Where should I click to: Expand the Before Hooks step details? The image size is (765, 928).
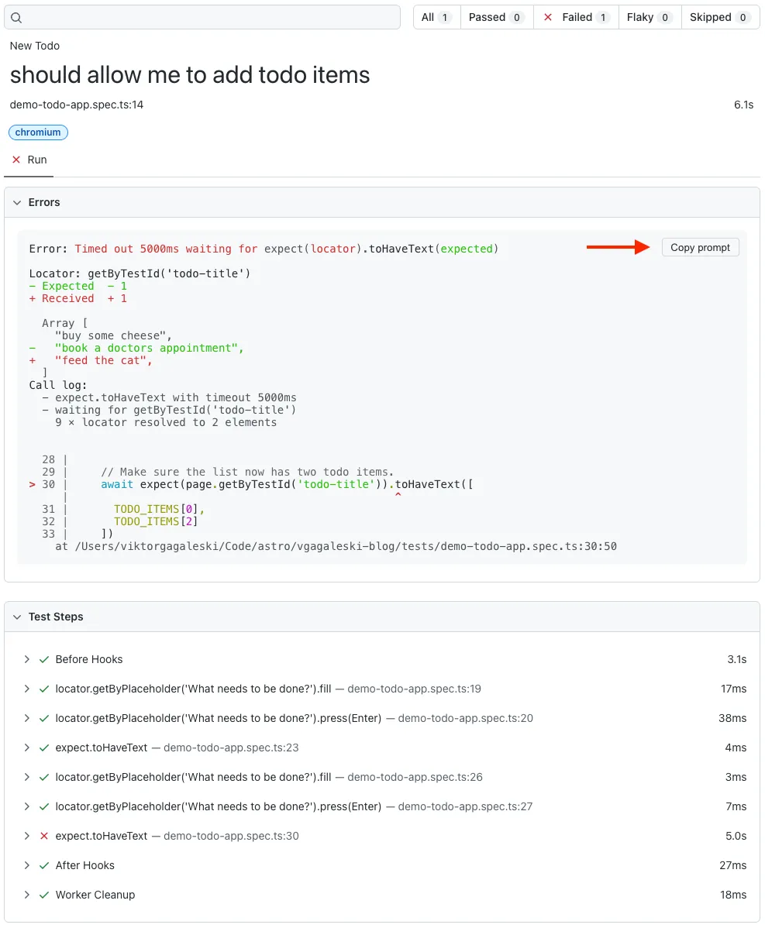tap(27, 659)
